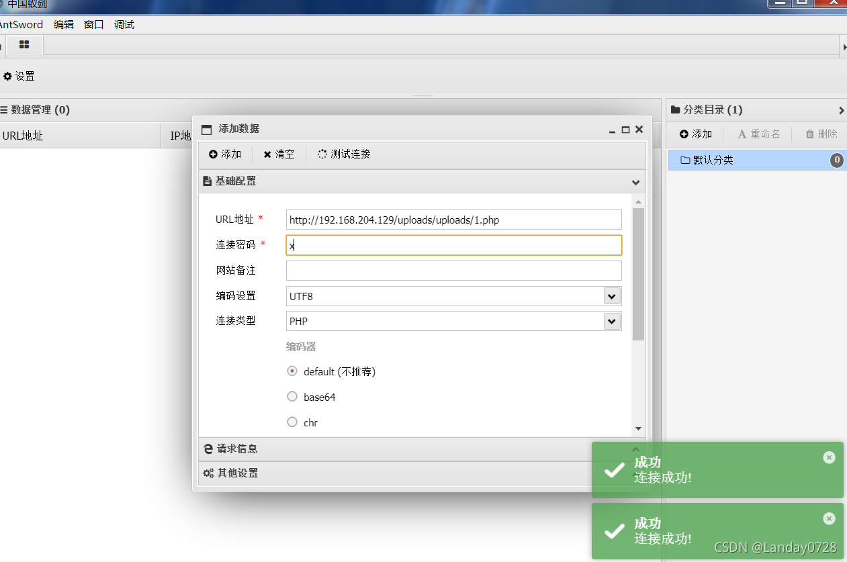This screenshot has width=847, height=562.
Task: Select the base64 encoder radio
Action: (x=292, y=397)
